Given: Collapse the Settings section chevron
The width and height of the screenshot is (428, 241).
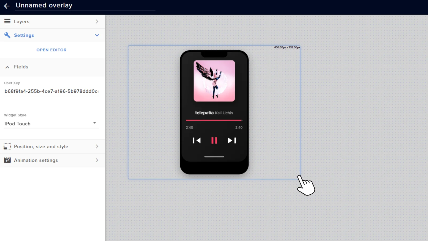Looking at the screenshot, I should coord(97,35).
